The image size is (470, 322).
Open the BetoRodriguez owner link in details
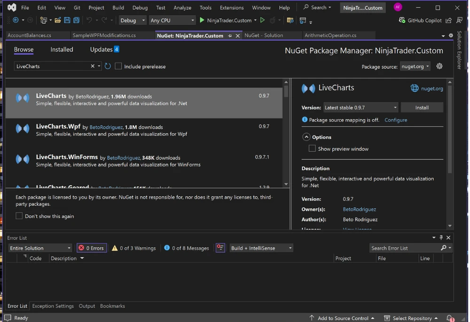click(x=359, y=209)
